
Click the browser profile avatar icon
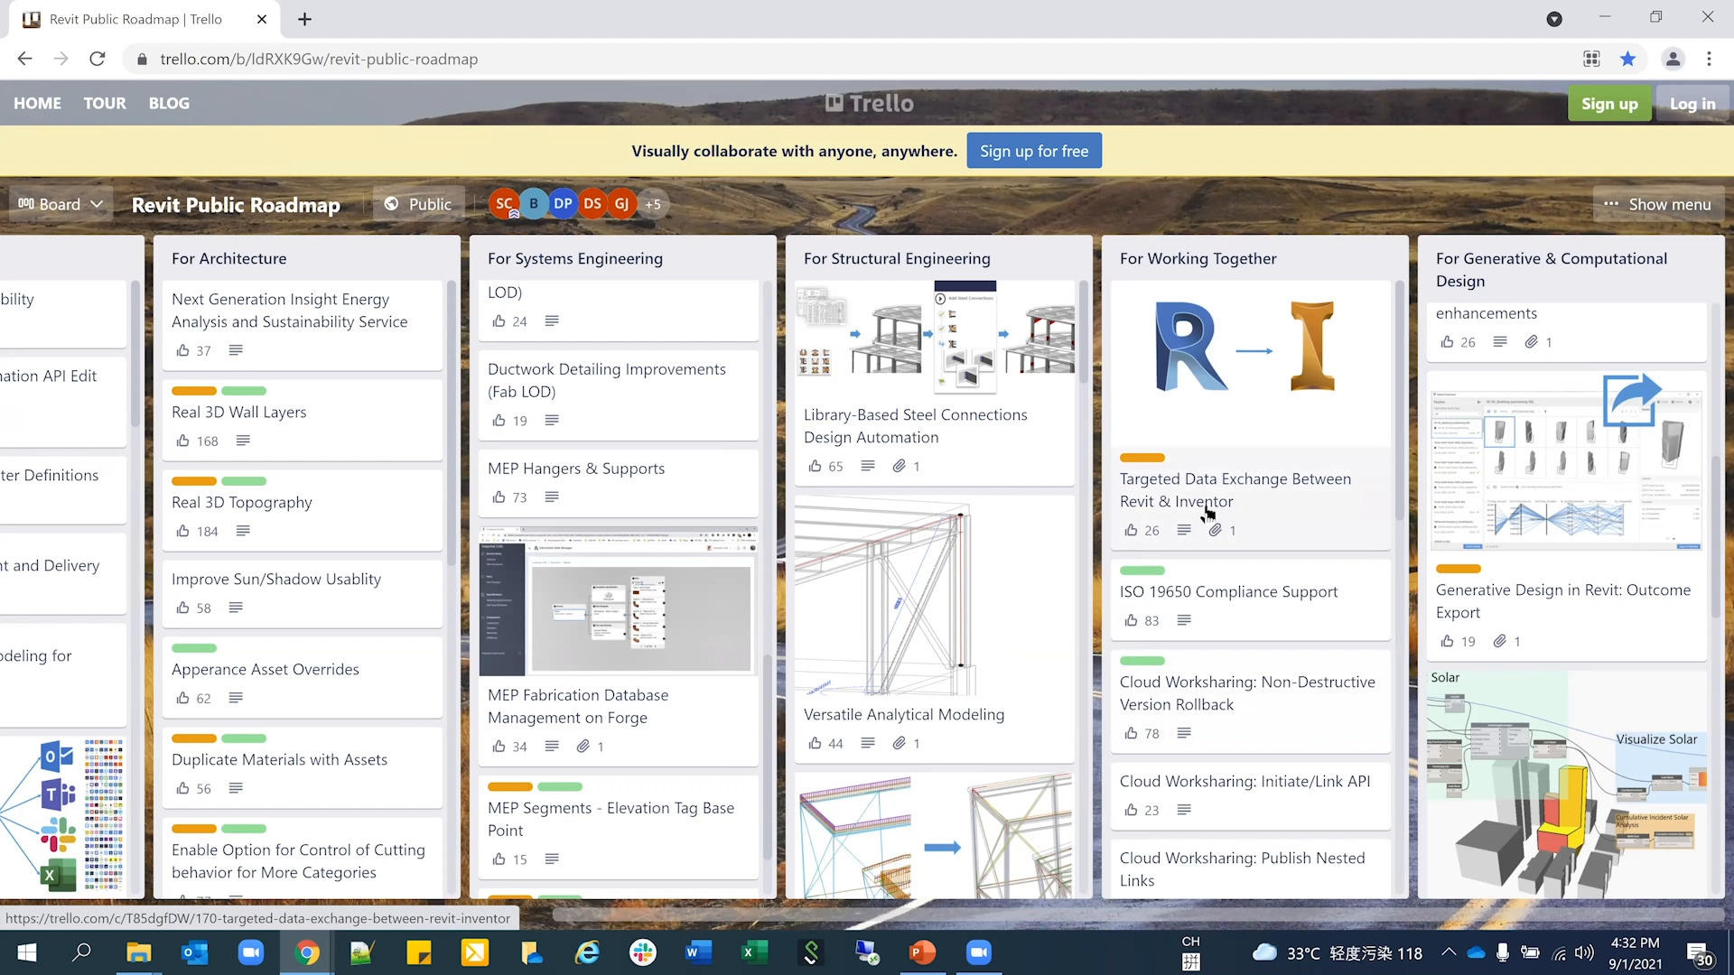[x=1673, y=59]
